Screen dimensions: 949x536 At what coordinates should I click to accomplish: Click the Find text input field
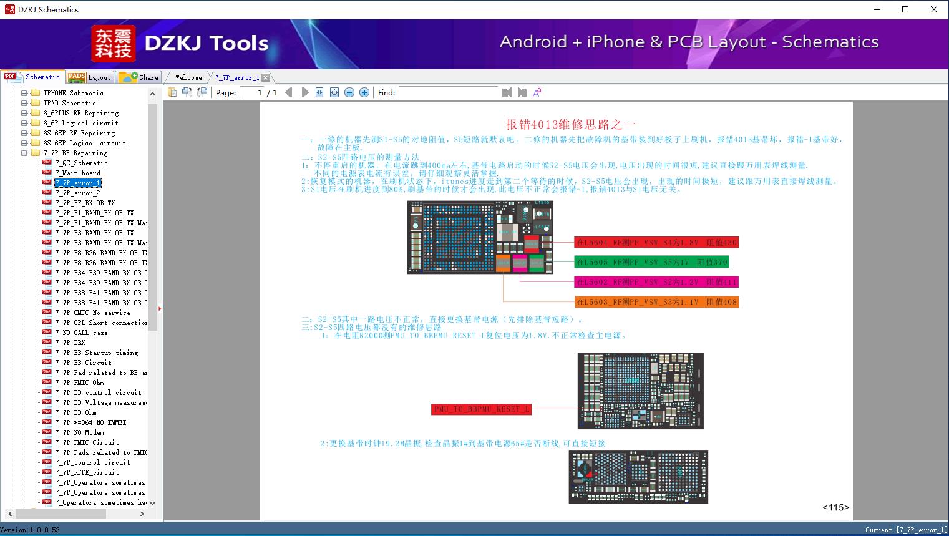point(448,92)
